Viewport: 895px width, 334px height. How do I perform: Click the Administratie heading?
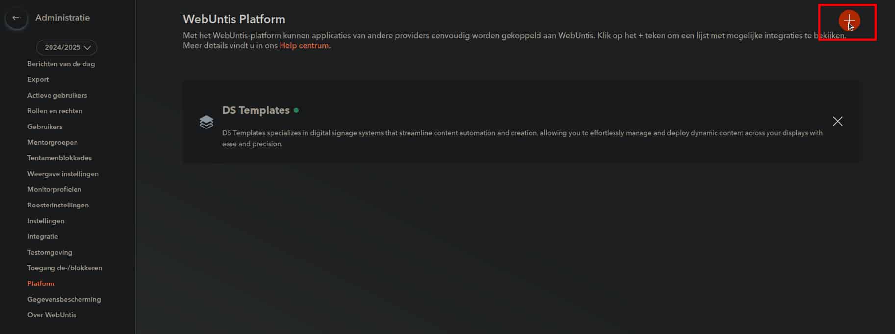click(x=63, y=18)
